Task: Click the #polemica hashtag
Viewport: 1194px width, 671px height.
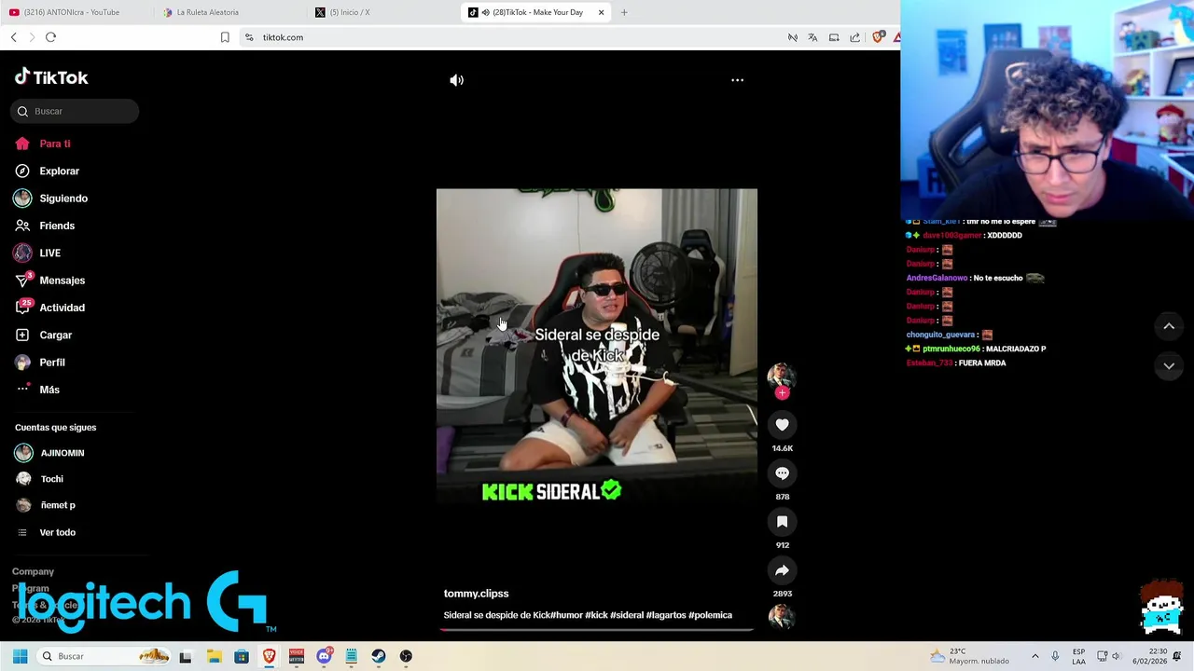Action: click(x=710, y=615)
